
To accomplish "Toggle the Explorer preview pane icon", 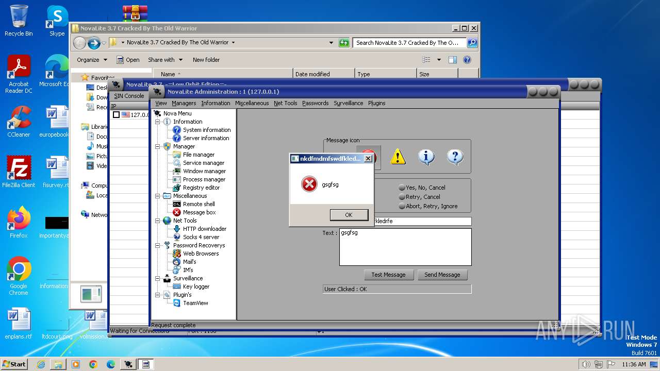I will click(x=453, y=60).
